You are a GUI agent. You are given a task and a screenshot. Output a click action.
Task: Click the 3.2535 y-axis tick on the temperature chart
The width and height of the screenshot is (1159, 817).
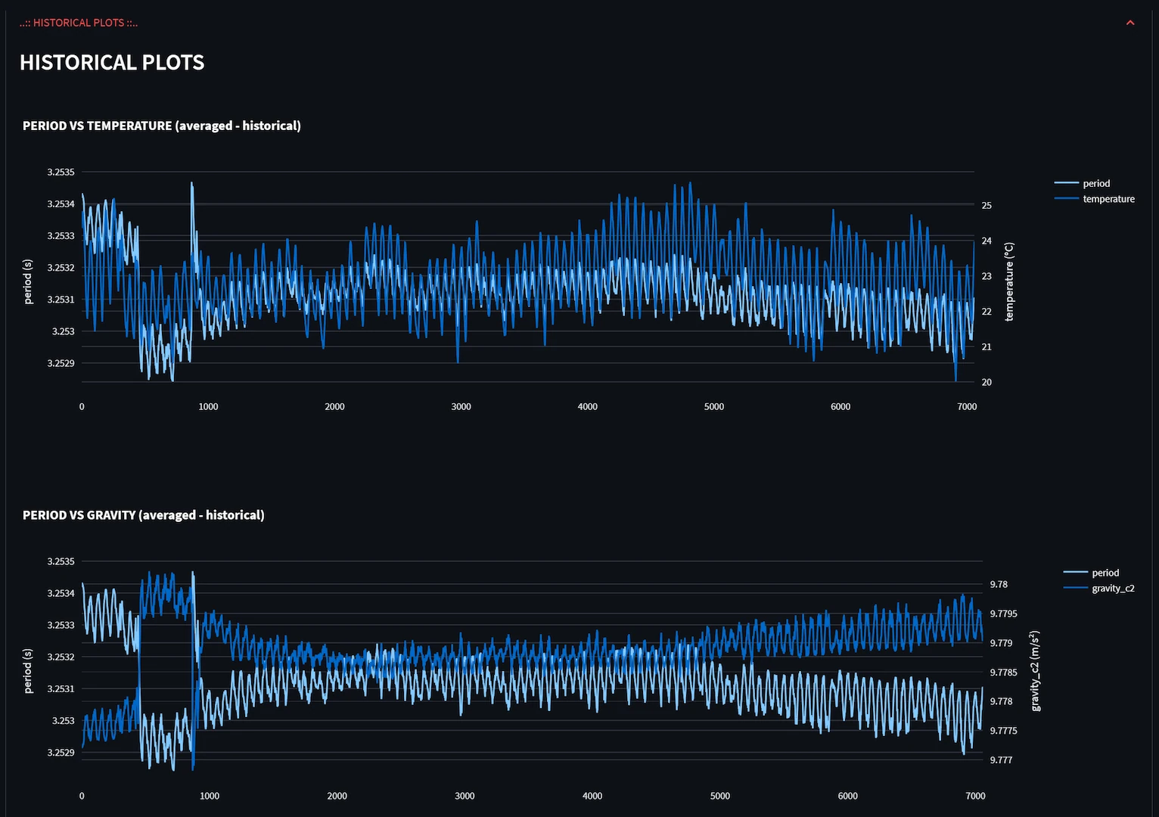[61, 172]
